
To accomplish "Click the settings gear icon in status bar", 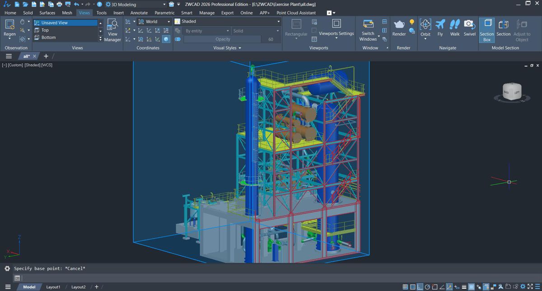I will [523, 286].
